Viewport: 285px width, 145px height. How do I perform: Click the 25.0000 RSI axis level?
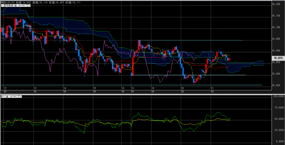click(278, 130)
